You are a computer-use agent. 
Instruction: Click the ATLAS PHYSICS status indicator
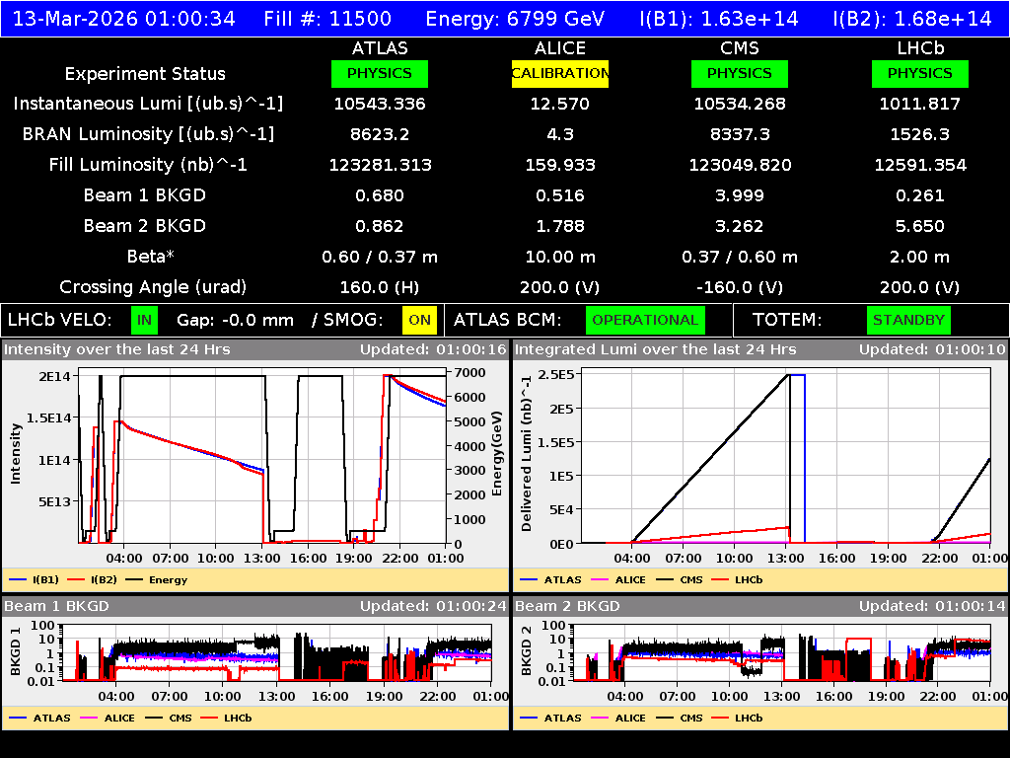(380, 73)
